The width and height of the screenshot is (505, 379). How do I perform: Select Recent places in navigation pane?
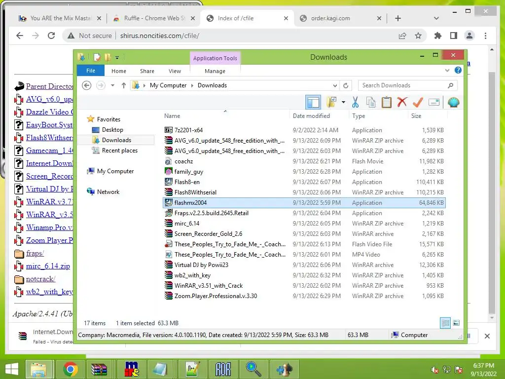119,150
